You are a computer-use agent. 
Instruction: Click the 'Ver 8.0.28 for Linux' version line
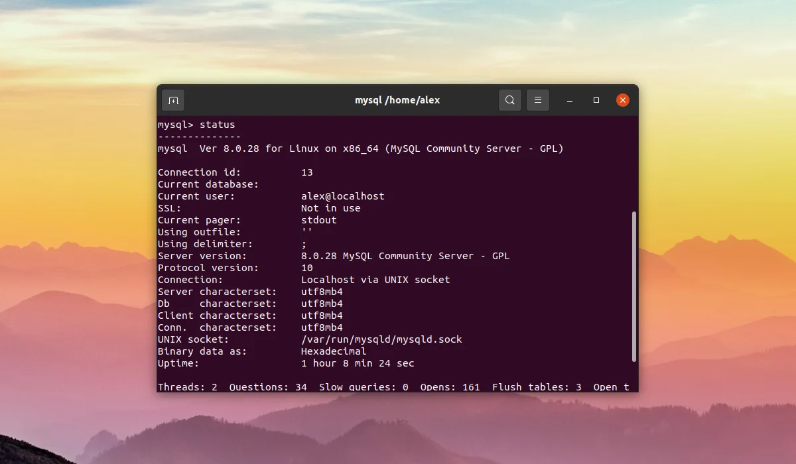click(x=360, y=148)
